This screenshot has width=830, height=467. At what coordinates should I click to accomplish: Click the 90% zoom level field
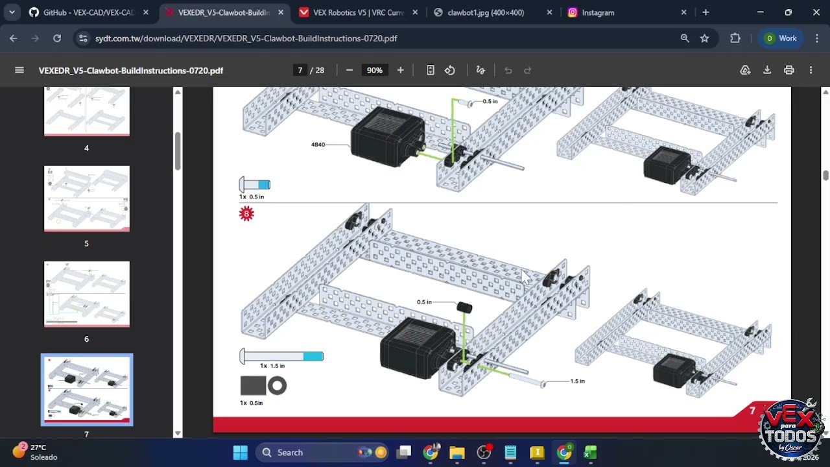pyautogui.click(x=375, y=70)
